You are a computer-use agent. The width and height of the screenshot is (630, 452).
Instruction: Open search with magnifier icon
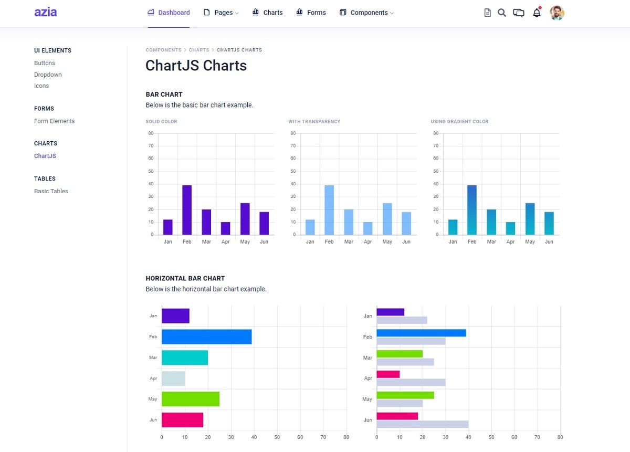coord(502,13)
